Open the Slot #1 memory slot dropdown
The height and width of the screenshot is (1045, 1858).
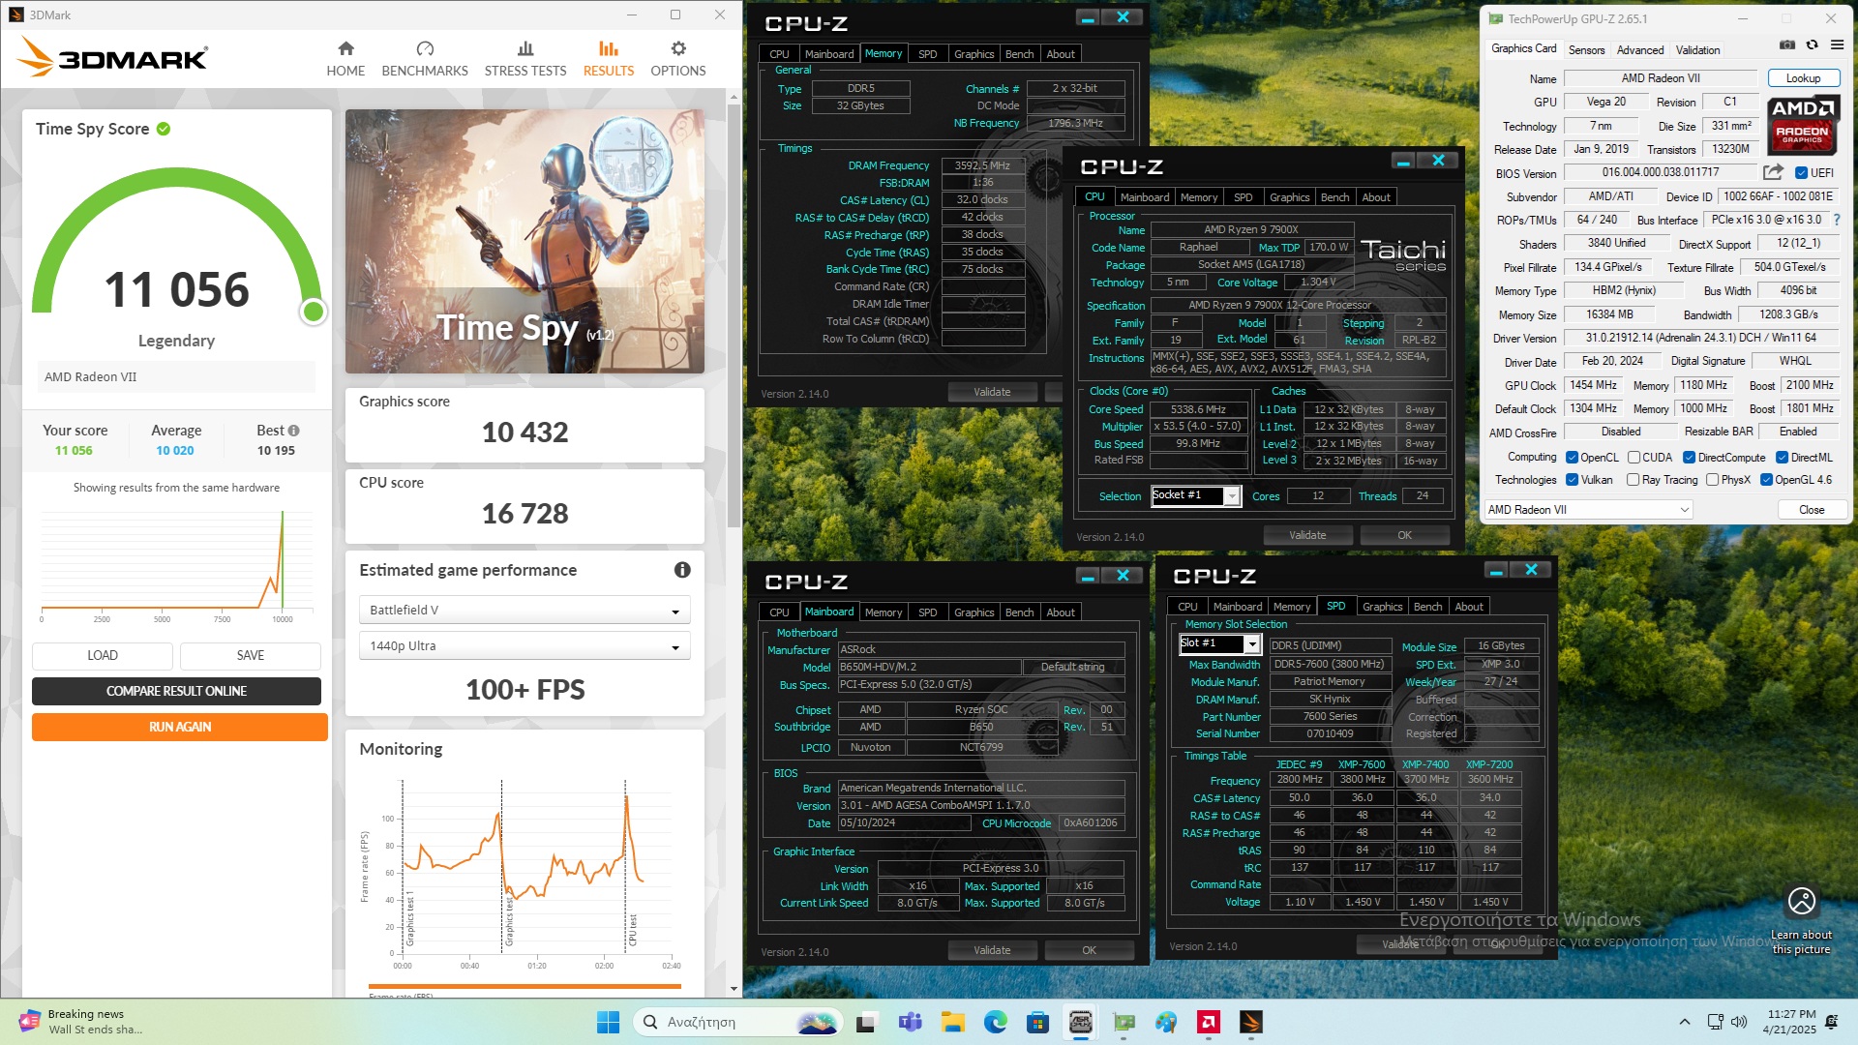pos(1219,643)
